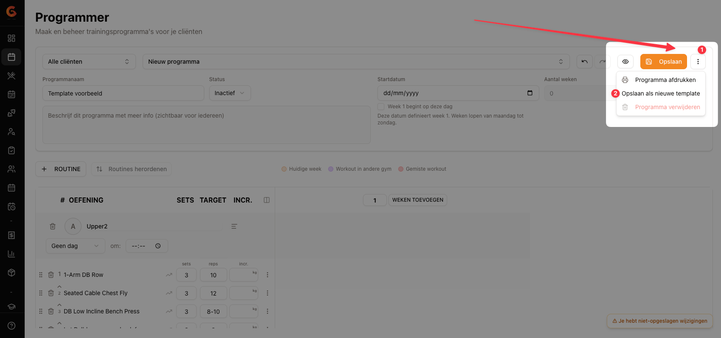Click the 'WEKEN TOEVOEGEN' button
Screen dimensions: 721x338
pos(418,200)
